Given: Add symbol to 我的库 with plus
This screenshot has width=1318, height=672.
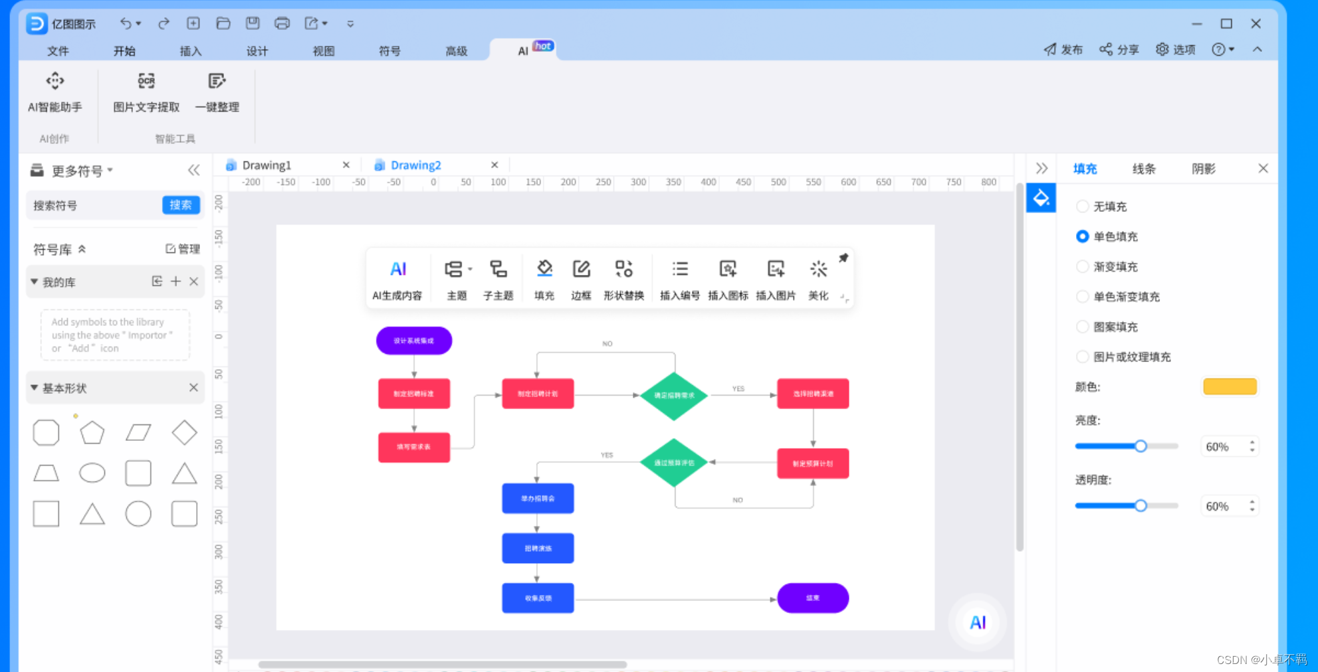Looking at the screenshot, I should [175, 282].
